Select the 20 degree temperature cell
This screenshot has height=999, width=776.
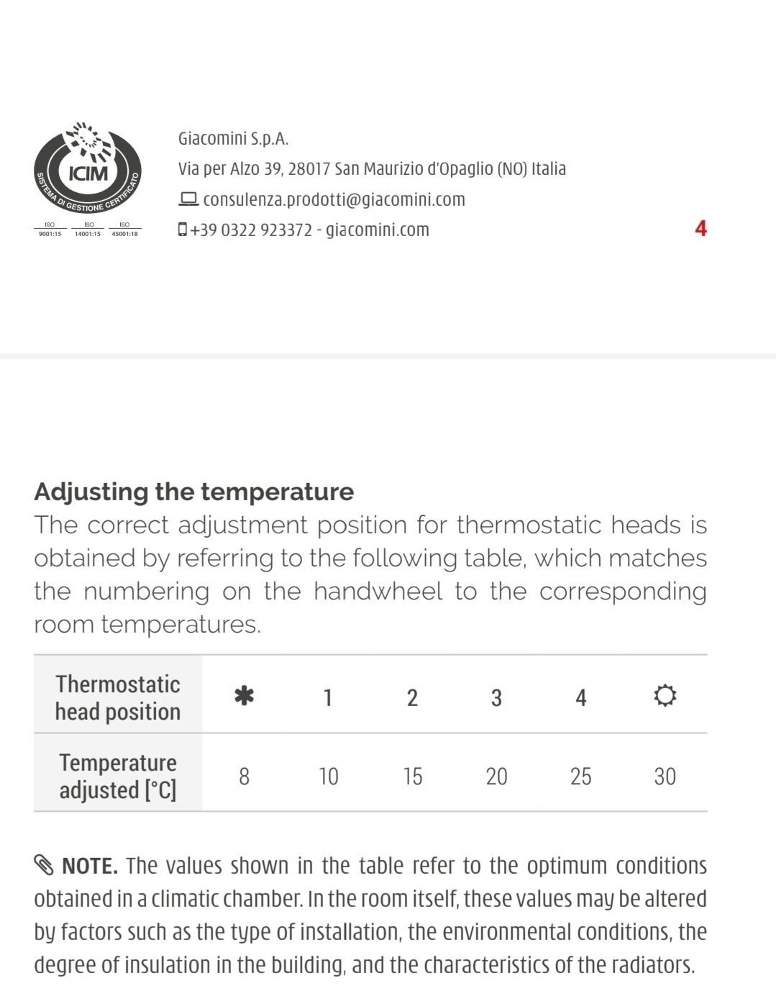pyautogui.click(x=496, y=776)
